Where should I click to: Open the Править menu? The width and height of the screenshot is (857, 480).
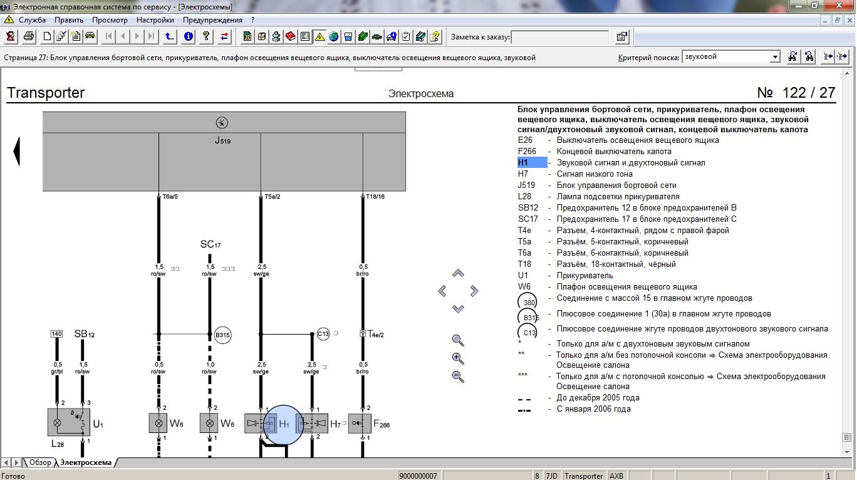point(69,20)
